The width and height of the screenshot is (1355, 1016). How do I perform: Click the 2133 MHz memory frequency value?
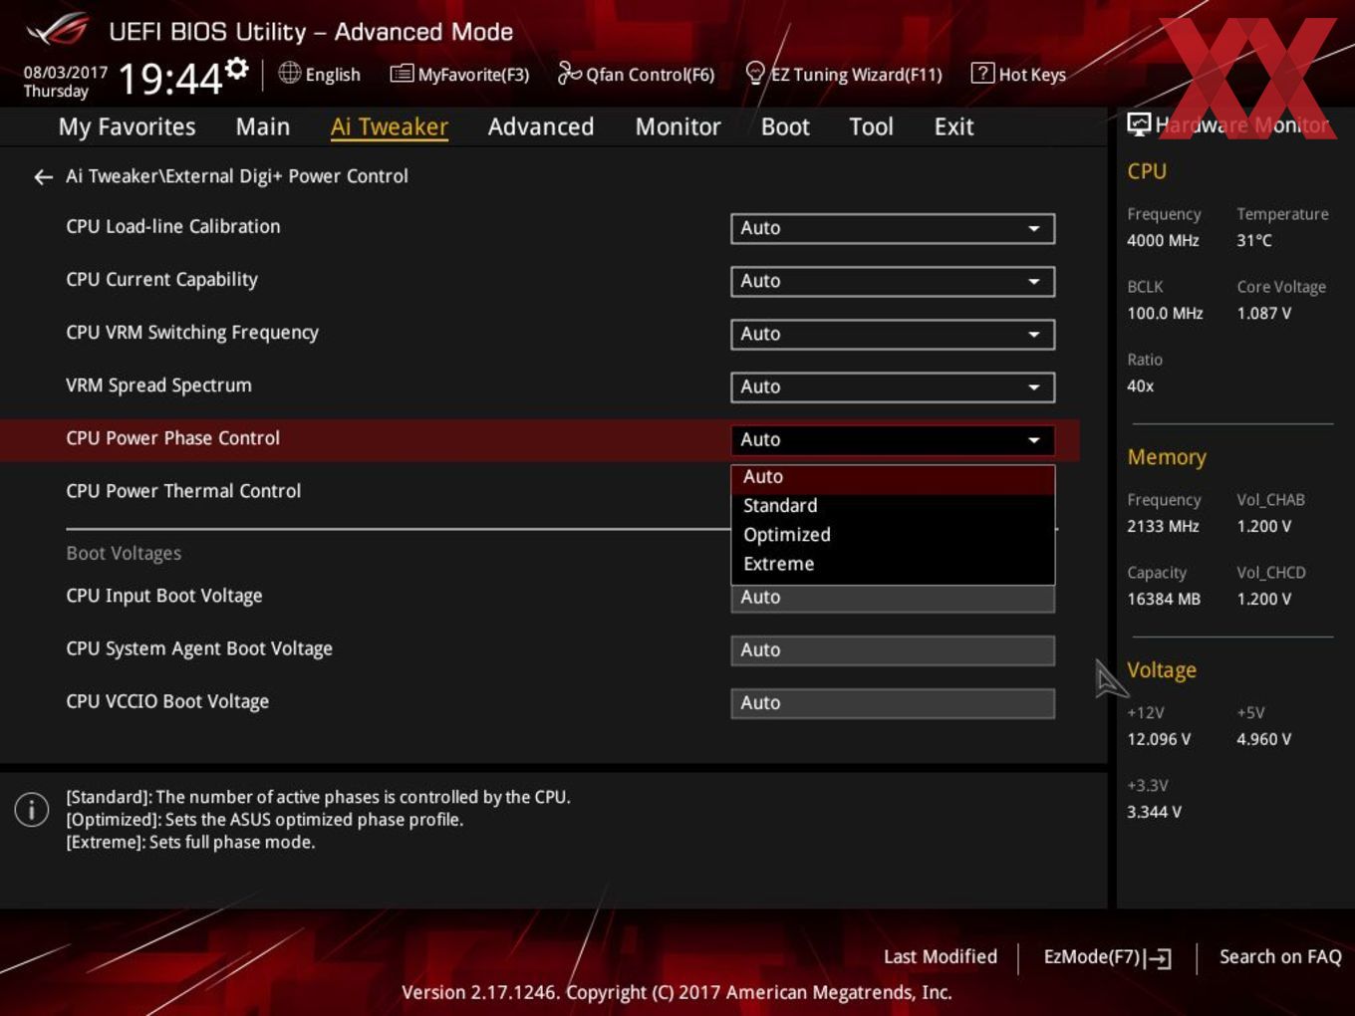(x=1163, y=527)
